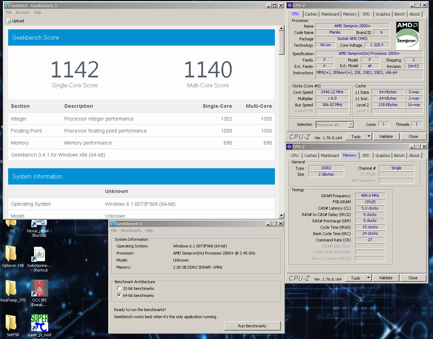Image resolution: width=433 pixels, height=339 pixels.
Task: Click the Command Rate 2T value
Action: click(370, 240)
